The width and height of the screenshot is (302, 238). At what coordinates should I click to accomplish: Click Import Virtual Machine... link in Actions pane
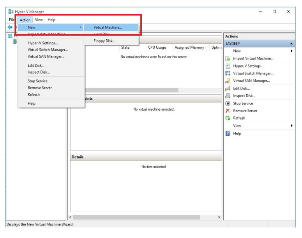[253, 58]
